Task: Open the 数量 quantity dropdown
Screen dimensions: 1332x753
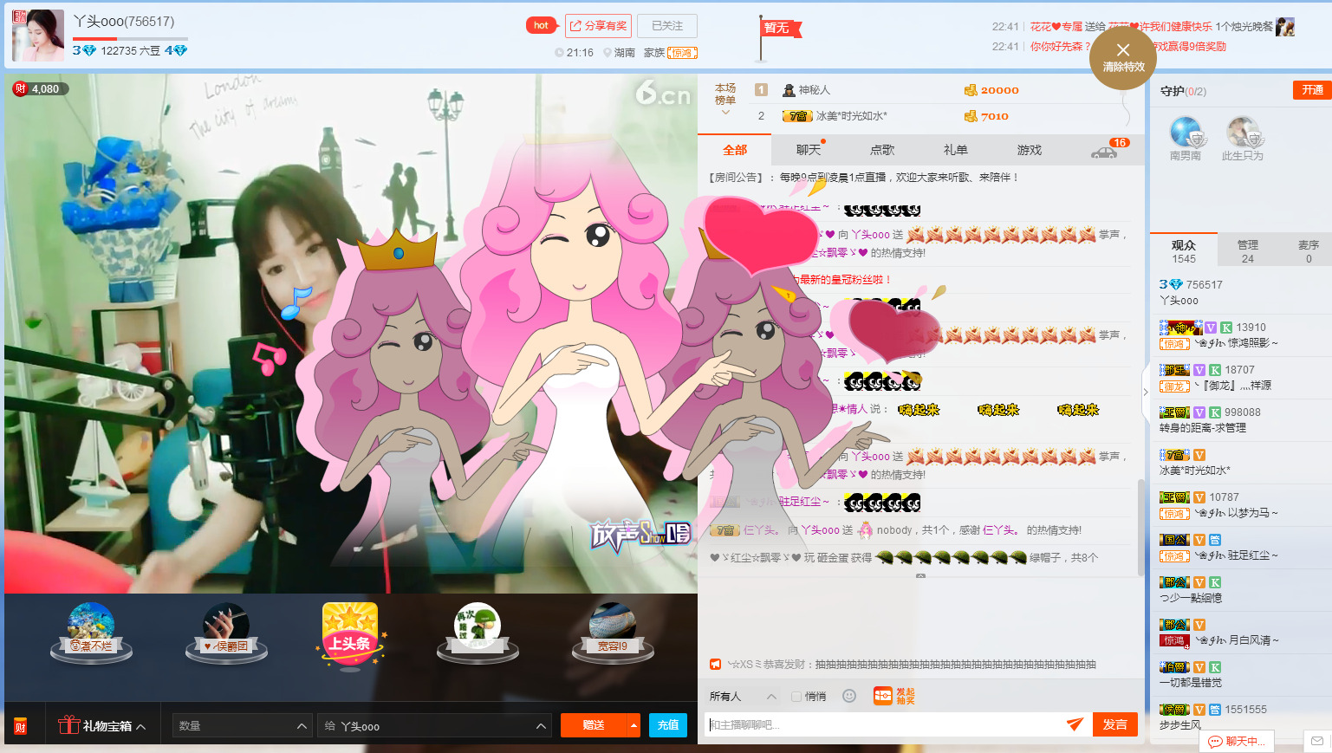Action: click(x=243, y=726)
